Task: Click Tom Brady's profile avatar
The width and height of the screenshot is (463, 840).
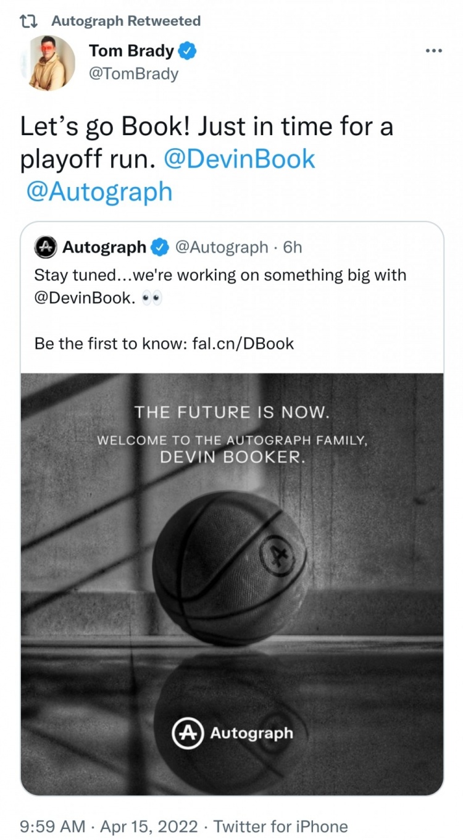Action: pyautogui.click(x=52, y=62)
